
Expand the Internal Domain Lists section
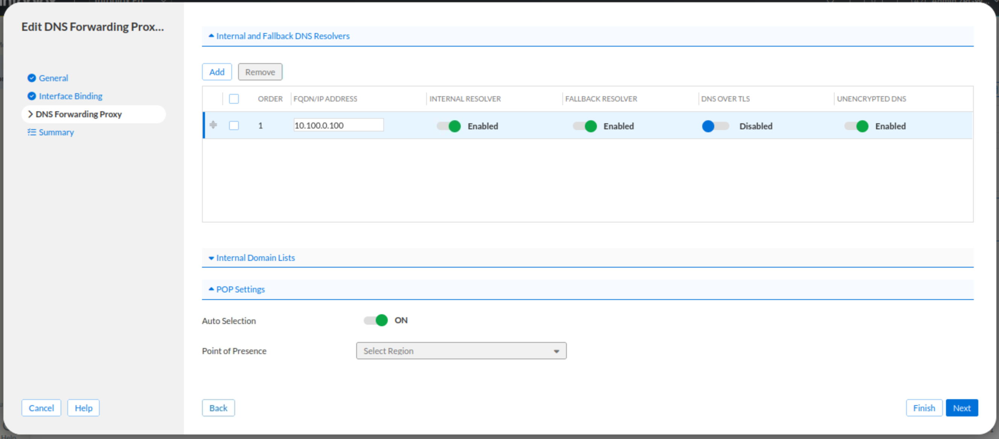(255, 258)
